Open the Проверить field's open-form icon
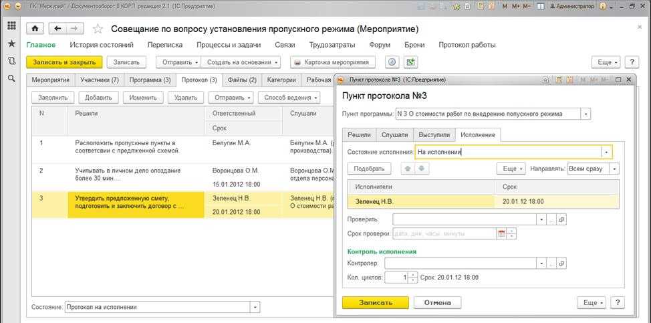 click(561, 219)
